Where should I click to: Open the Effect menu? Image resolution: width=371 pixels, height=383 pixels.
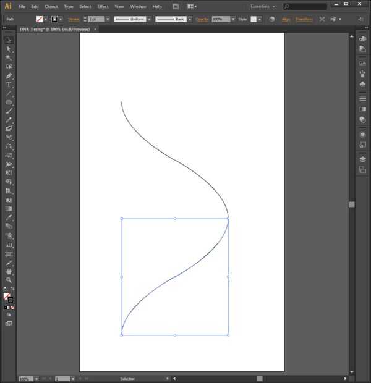(103, 7)
